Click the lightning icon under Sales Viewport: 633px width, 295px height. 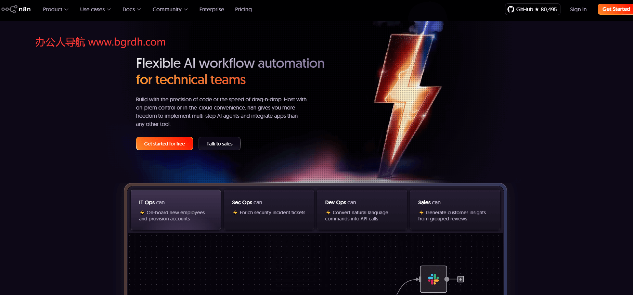pos(421,213)
